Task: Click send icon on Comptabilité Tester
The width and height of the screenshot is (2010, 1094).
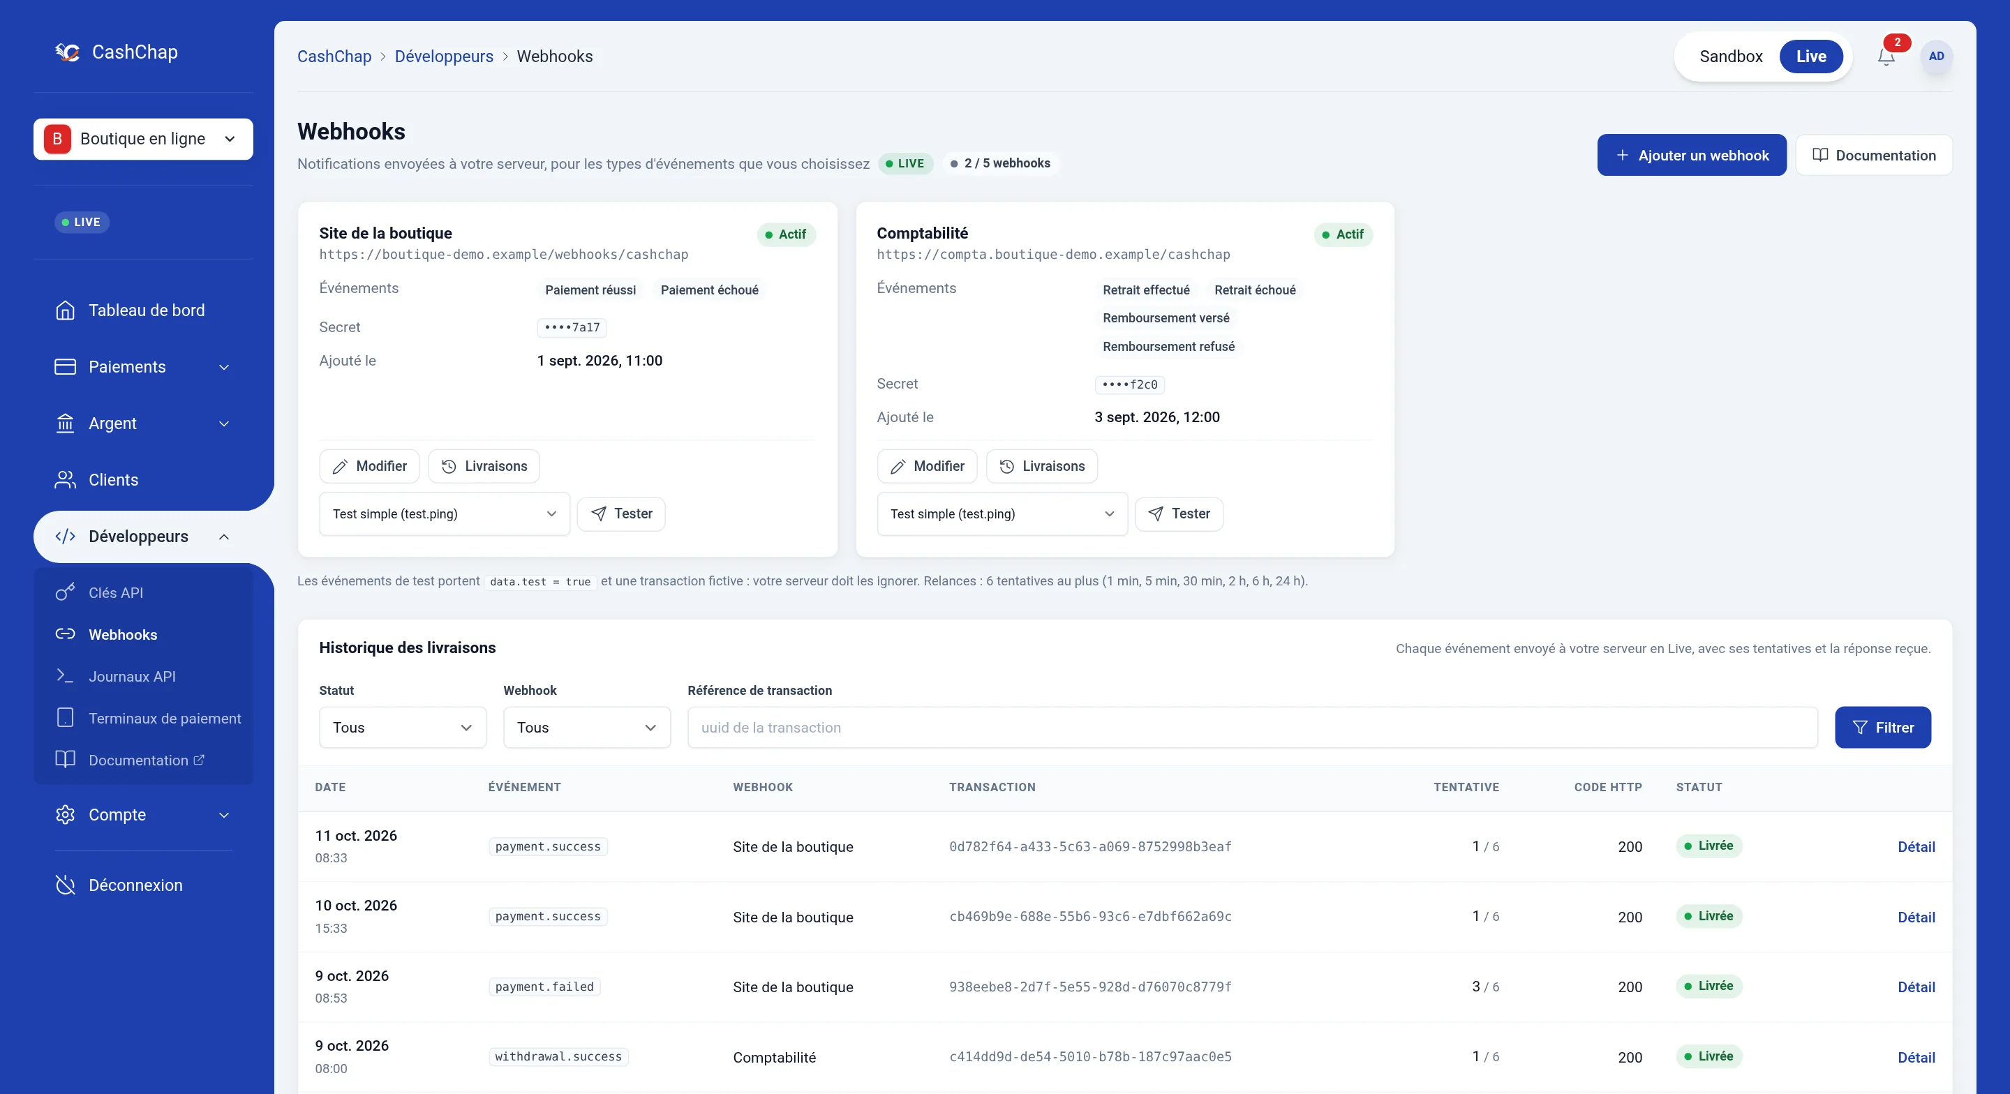Action: coord(1156,514)
